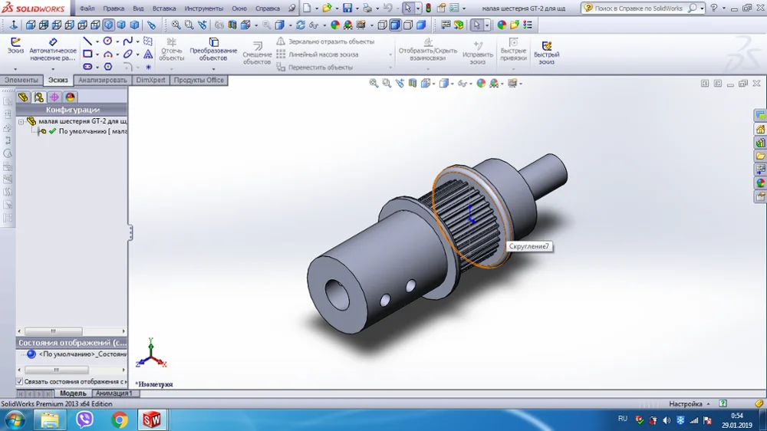This screenshot has width=767, height=431.
Task: Open Google Chrome from the taskbar
Action: [x=119, y=419]
